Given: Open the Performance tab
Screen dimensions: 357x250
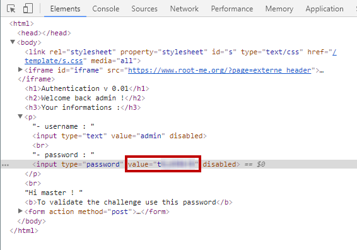Looking at the screenshot, I should click(x=231, y=9).
